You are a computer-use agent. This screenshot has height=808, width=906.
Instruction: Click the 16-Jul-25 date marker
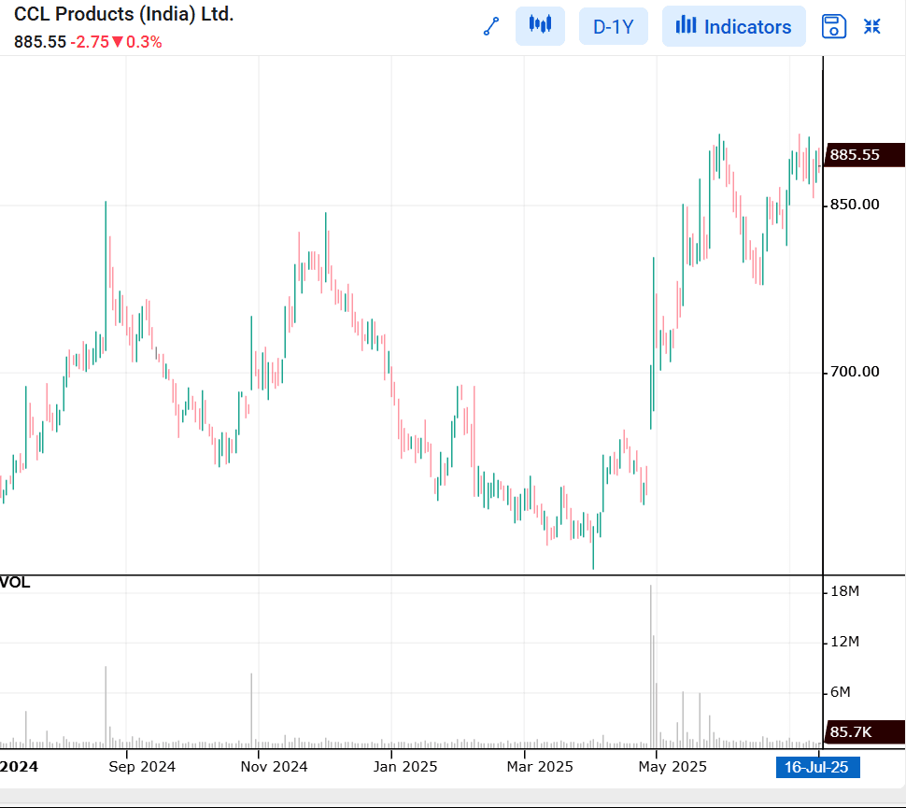pos(817,768)
